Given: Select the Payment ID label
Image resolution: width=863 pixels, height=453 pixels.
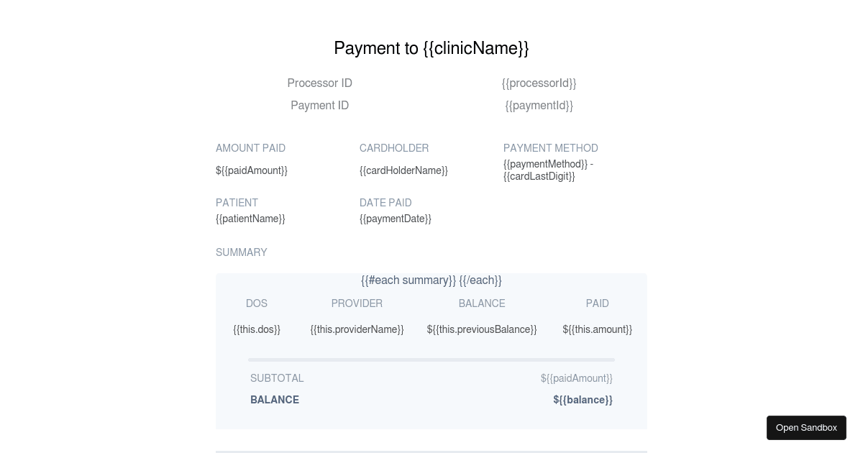Looking at the screenshot, I should pyautogui.click(x=319, y=106).
